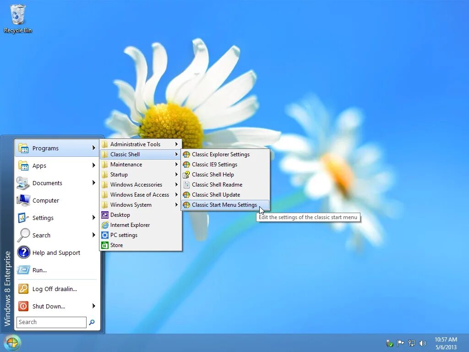Click the volume icon in system tray
Viewport: 469px width, 352px height.
pyautogui.click(x=422, y=343)
